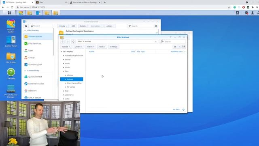
Task: Open a new browser tab
Action: pos(105,2)
